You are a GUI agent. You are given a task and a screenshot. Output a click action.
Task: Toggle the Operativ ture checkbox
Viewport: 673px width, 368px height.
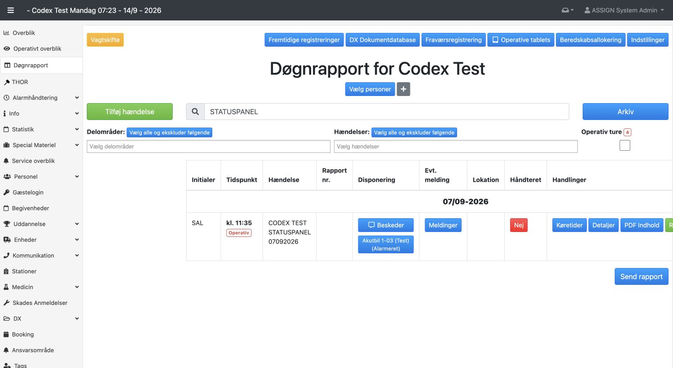625,145
